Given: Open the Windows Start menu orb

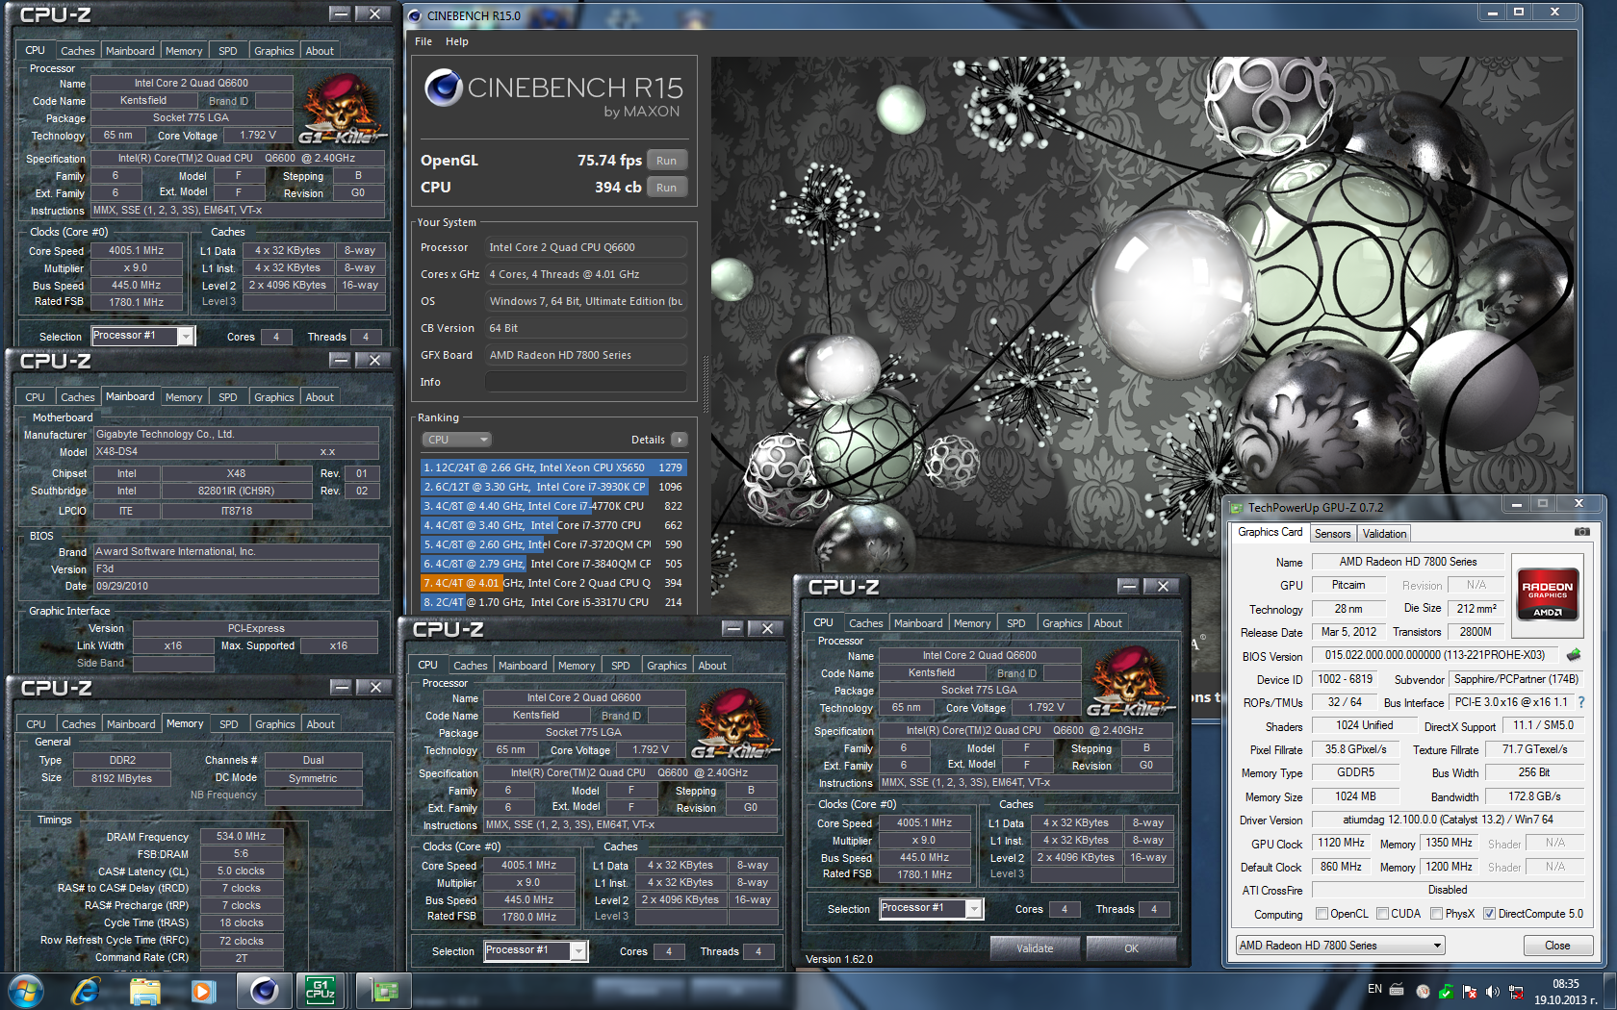Looking at the screenshot, I should tap(25, 991).
